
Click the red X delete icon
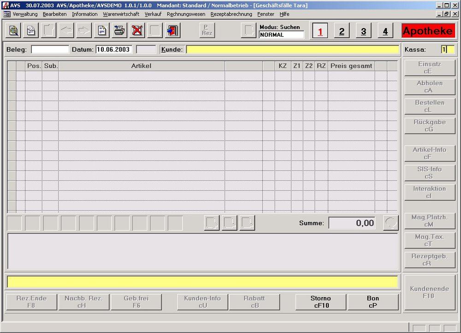point(137,31)
